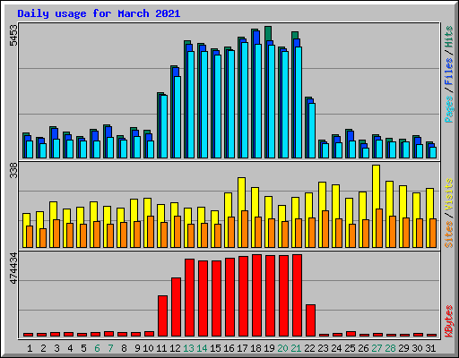Click day label 18 on x-axis

coord(255,348)
